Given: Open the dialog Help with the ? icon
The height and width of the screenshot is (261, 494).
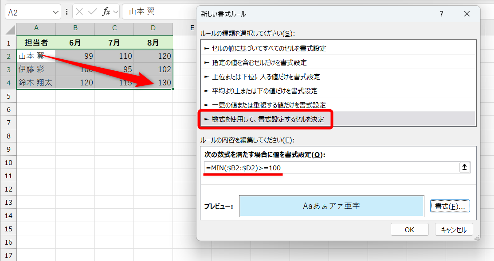Looking at the screenshot, I should (x=441, y=14).
